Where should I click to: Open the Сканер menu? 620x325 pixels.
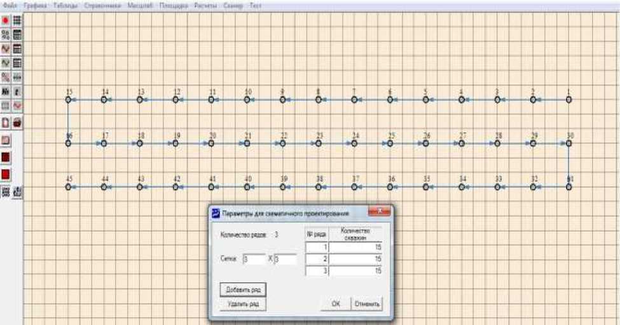pos(233,6)
